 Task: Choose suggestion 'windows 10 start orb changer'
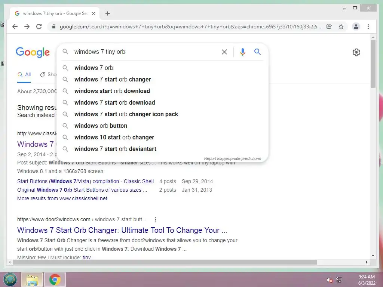(x=162, y=138)
